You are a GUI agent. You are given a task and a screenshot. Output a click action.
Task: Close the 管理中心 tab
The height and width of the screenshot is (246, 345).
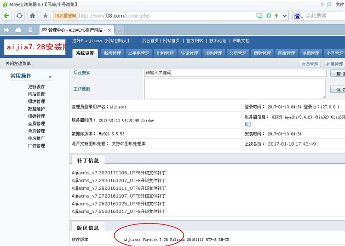[109, 30]
